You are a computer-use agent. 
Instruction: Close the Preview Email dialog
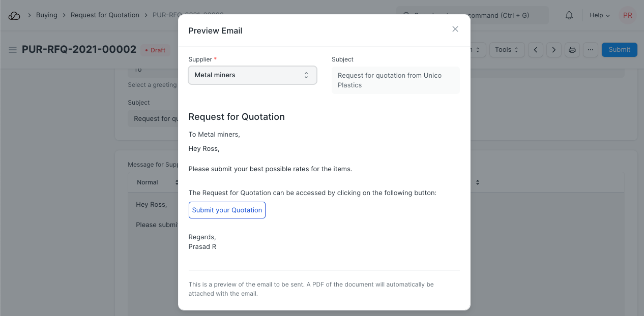pos(455,29)
